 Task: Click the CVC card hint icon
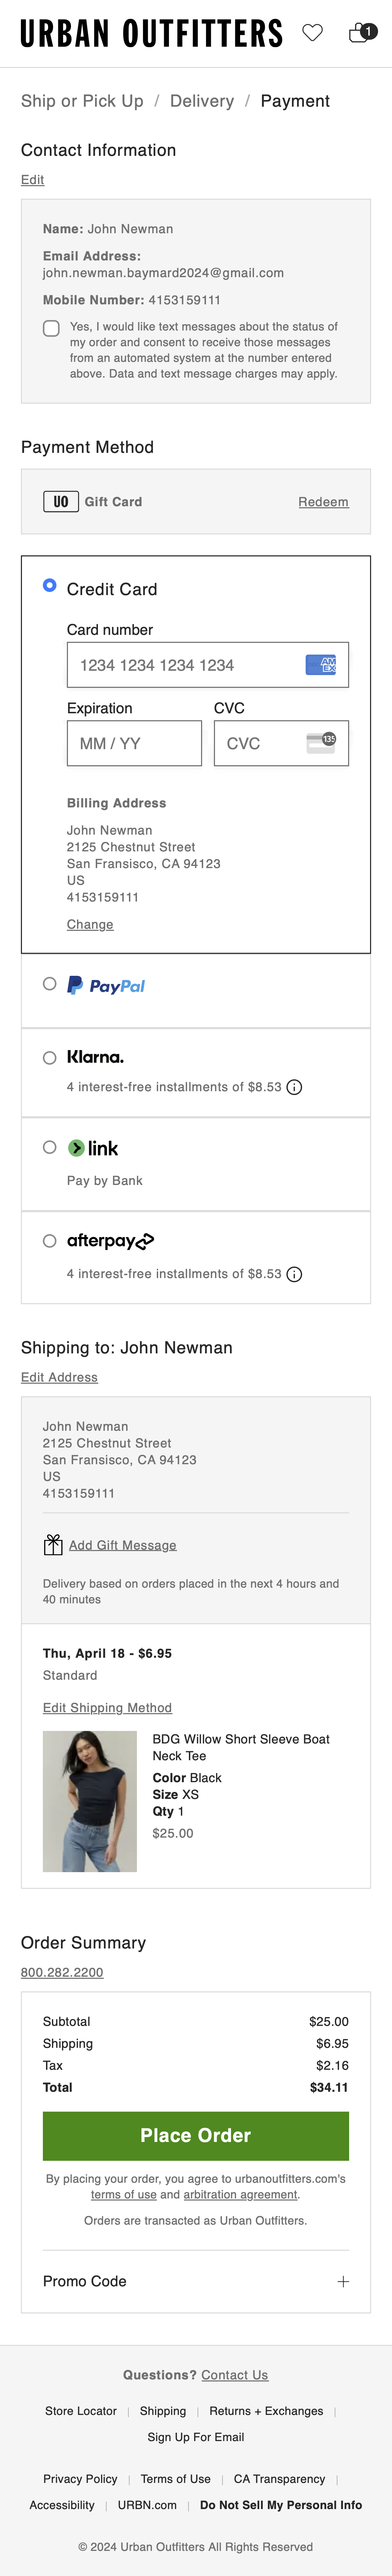[321, 743]
